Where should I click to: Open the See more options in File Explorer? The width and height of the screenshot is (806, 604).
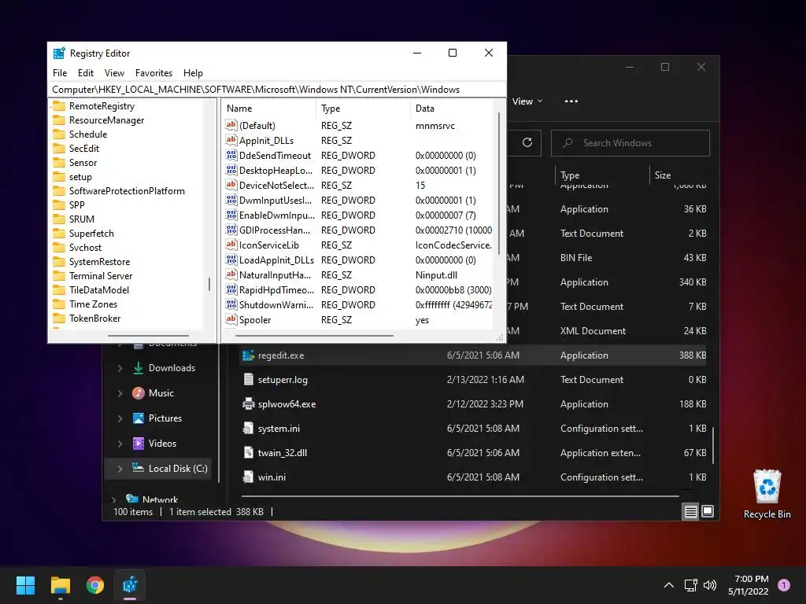click(571, 101)
